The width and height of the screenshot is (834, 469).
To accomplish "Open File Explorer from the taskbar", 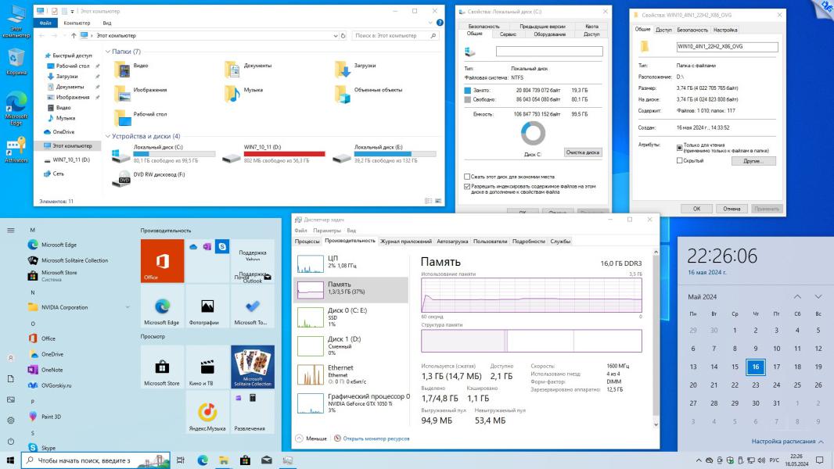I will (224, 460).
